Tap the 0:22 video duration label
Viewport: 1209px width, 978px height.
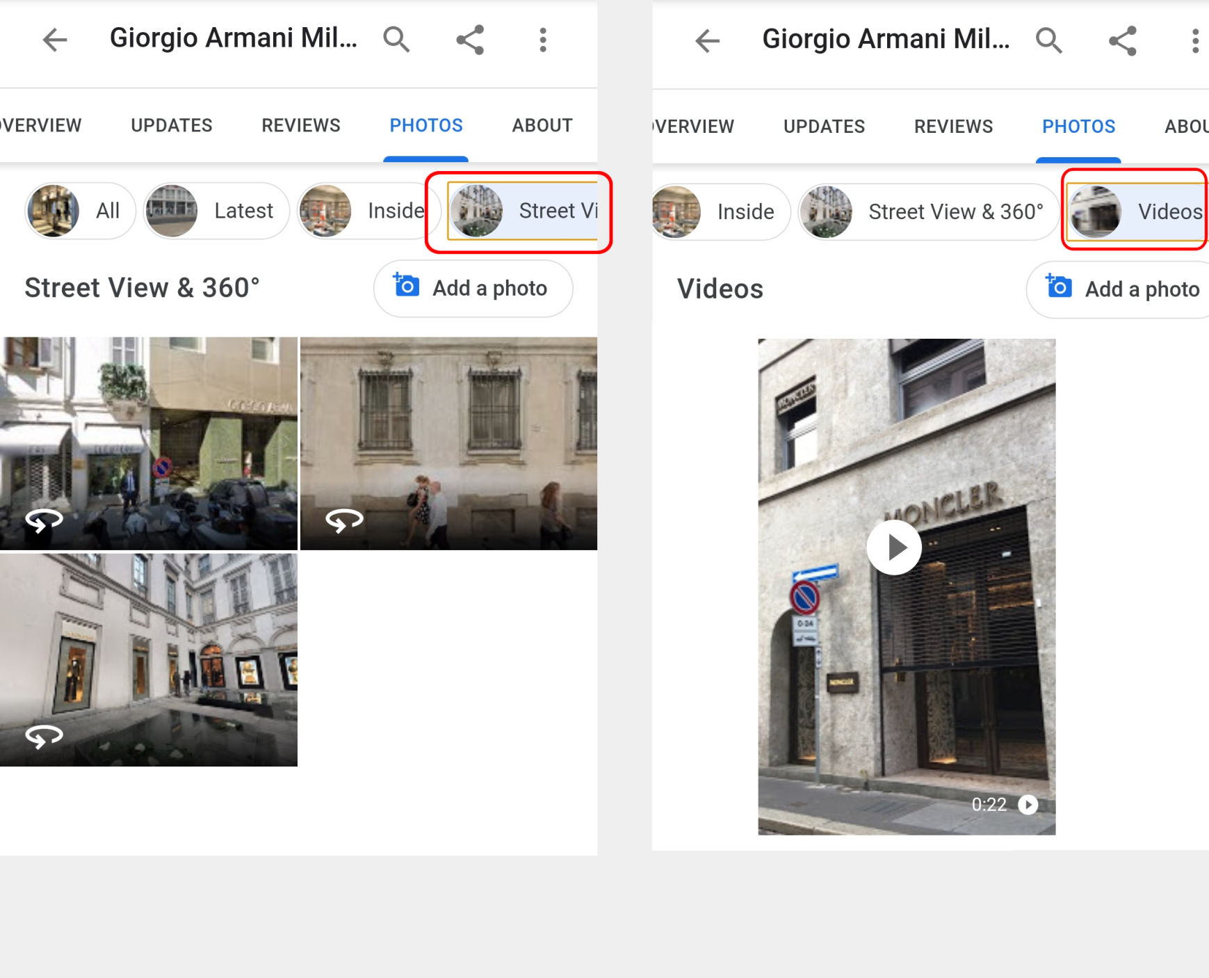pos(989,805)
